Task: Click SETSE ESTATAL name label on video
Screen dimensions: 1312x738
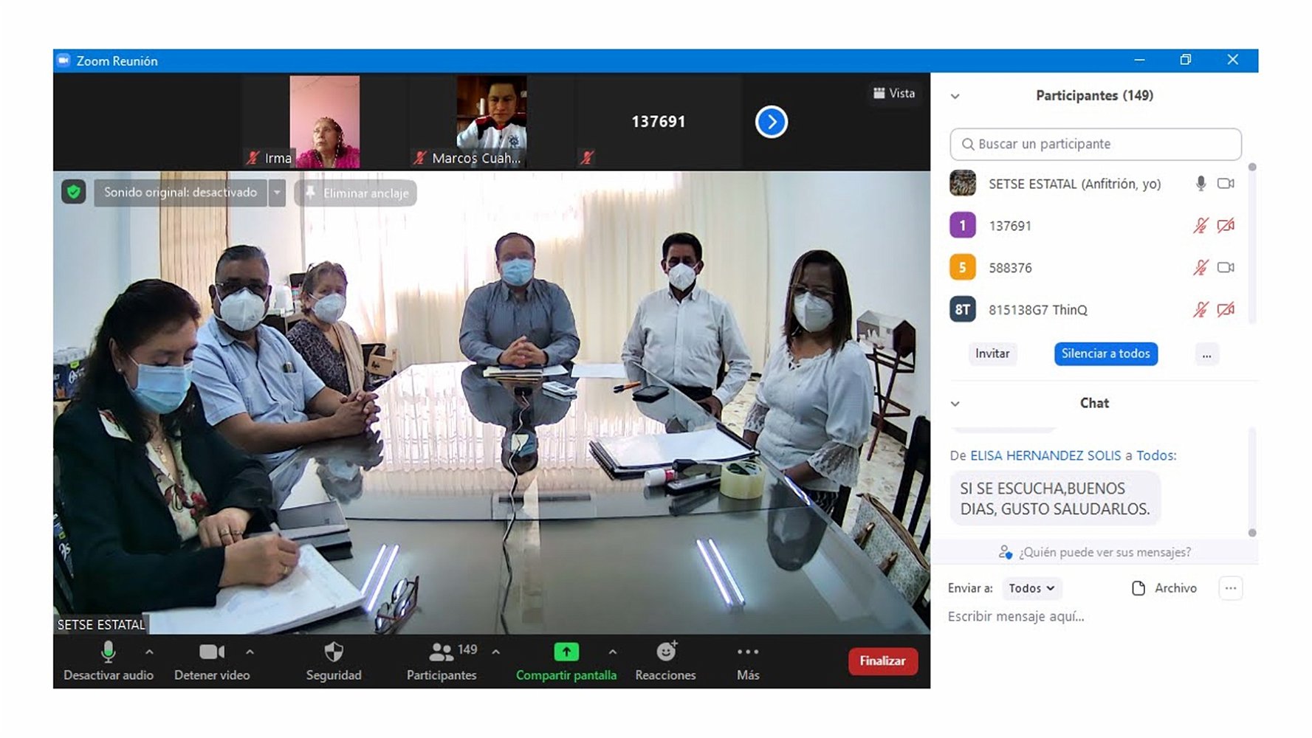Action: [101, 624]
